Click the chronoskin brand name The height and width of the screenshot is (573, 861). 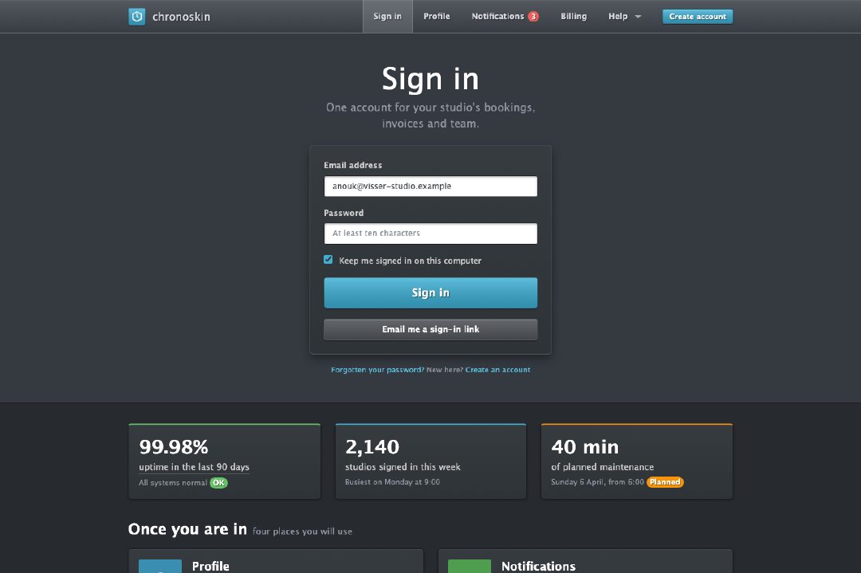click(181, 17)
